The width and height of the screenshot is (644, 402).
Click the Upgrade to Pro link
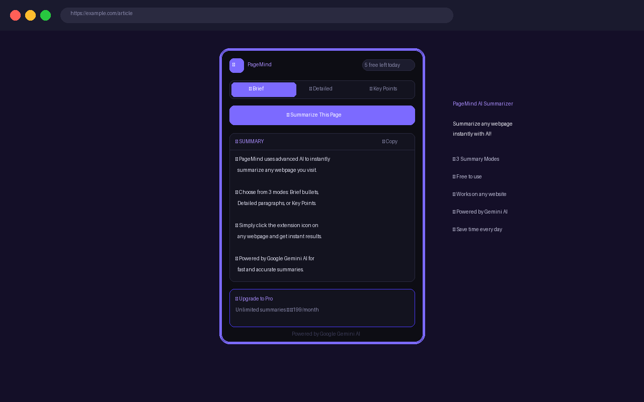point(254,299)
